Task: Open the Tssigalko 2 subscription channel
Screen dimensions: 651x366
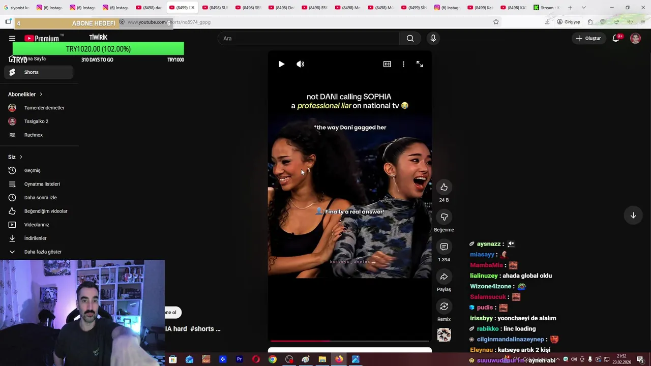Action: pyautogui.click(x=39, y=121)
